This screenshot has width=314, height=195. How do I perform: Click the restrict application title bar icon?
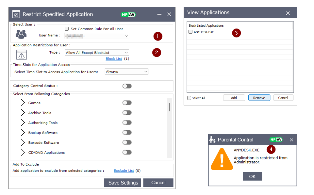(16, 14)
